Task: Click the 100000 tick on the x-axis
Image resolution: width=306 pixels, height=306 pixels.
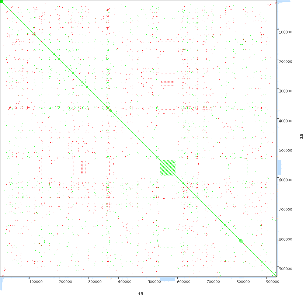Action: pyautogui.click(x=36, y=282)
